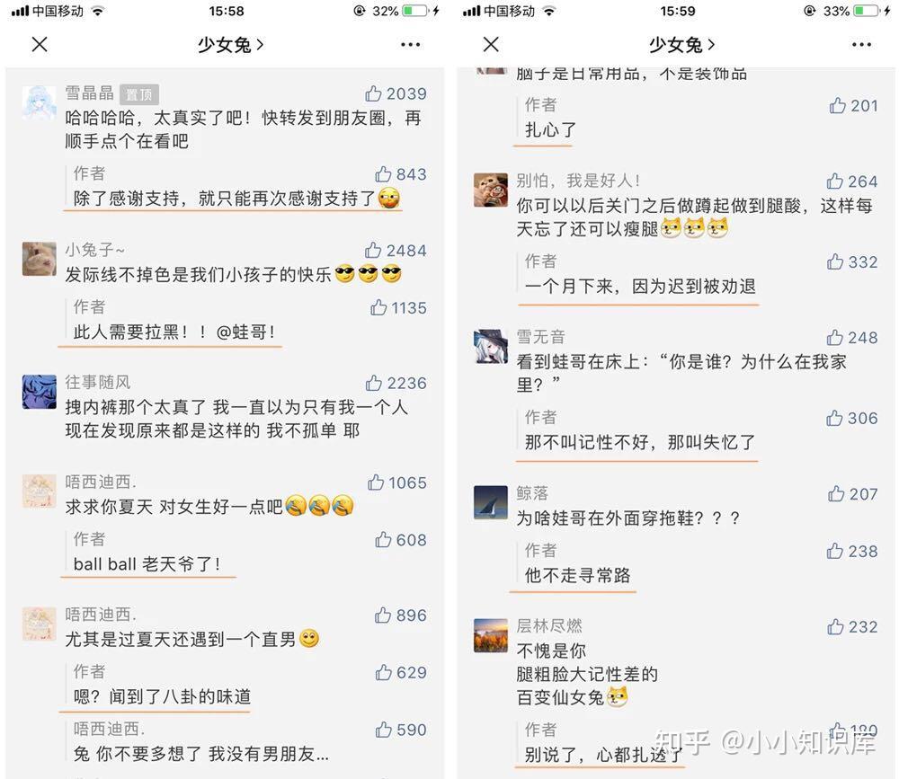Open 鲸落's sailboat avatar

pos(491,502)
